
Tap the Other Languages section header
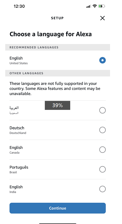point(58,73)
